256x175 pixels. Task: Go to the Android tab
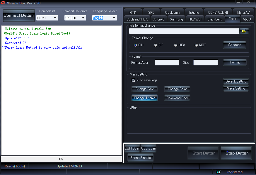pyautogui.click(x=159, y=19)
